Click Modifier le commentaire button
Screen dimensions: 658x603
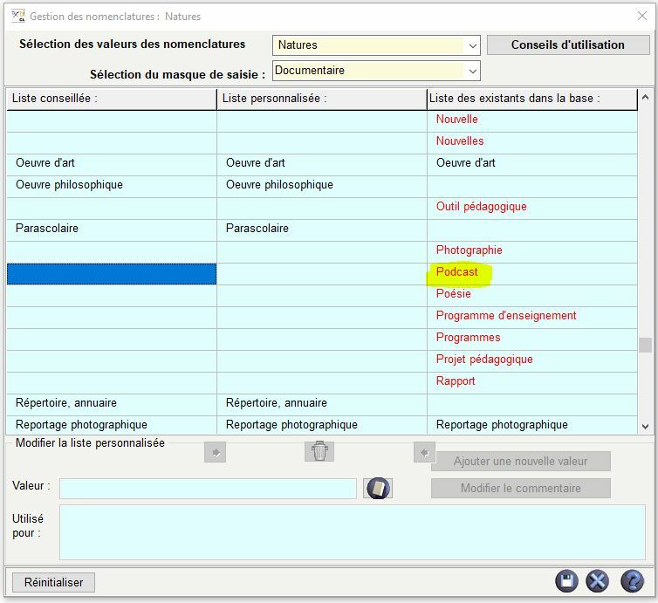tap(521, 488)
